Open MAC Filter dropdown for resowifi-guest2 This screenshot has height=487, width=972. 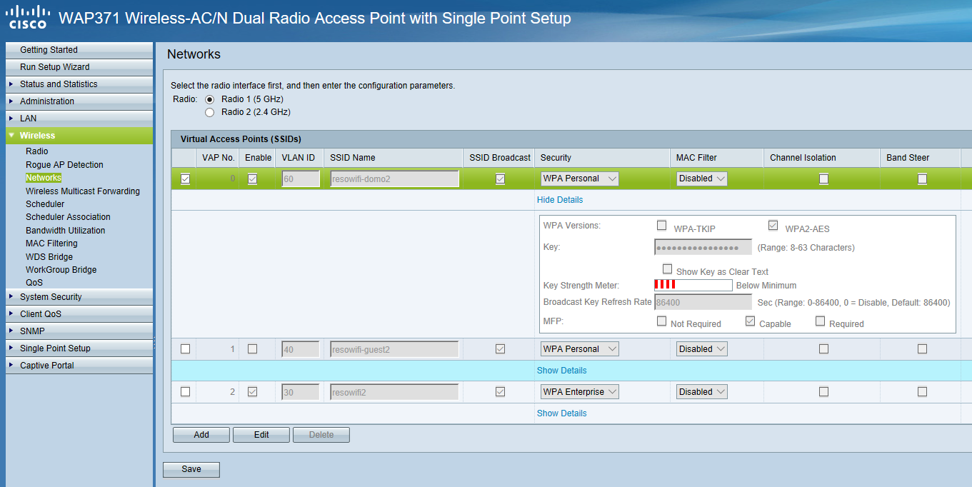click(702, 349)
